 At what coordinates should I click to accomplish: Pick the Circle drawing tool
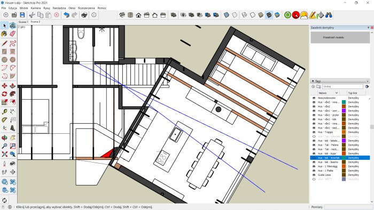[x=4, y=60]
